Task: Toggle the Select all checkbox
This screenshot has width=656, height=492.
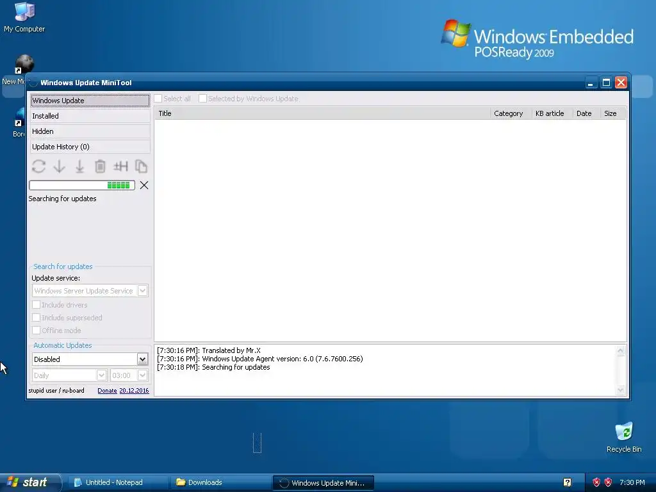Action: tap(158, 99)
